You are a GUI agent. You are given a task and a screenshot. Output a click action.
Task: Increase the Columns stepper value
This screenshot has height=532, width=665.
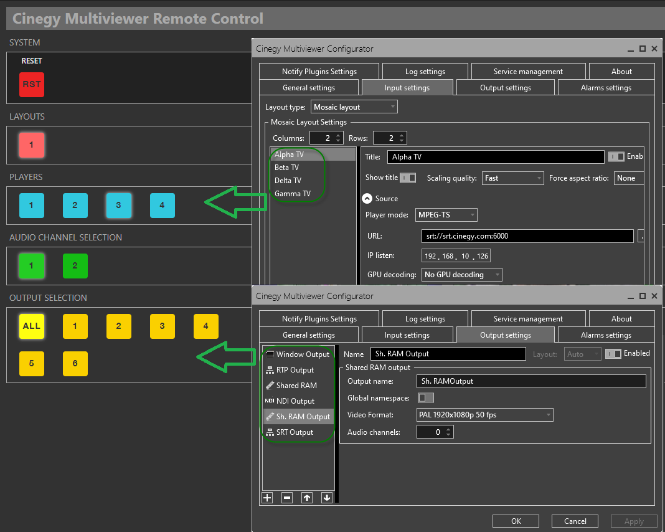pos(338,135)
